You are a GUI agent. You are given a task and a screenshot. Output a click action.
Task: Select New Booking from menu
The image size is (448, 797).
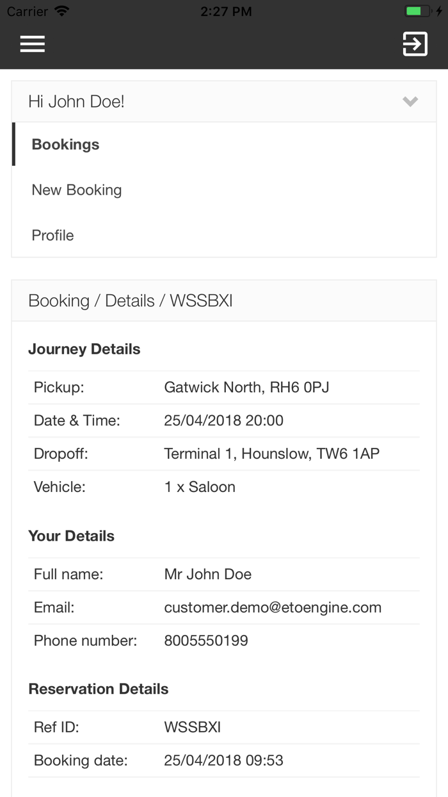coord(77,190)
